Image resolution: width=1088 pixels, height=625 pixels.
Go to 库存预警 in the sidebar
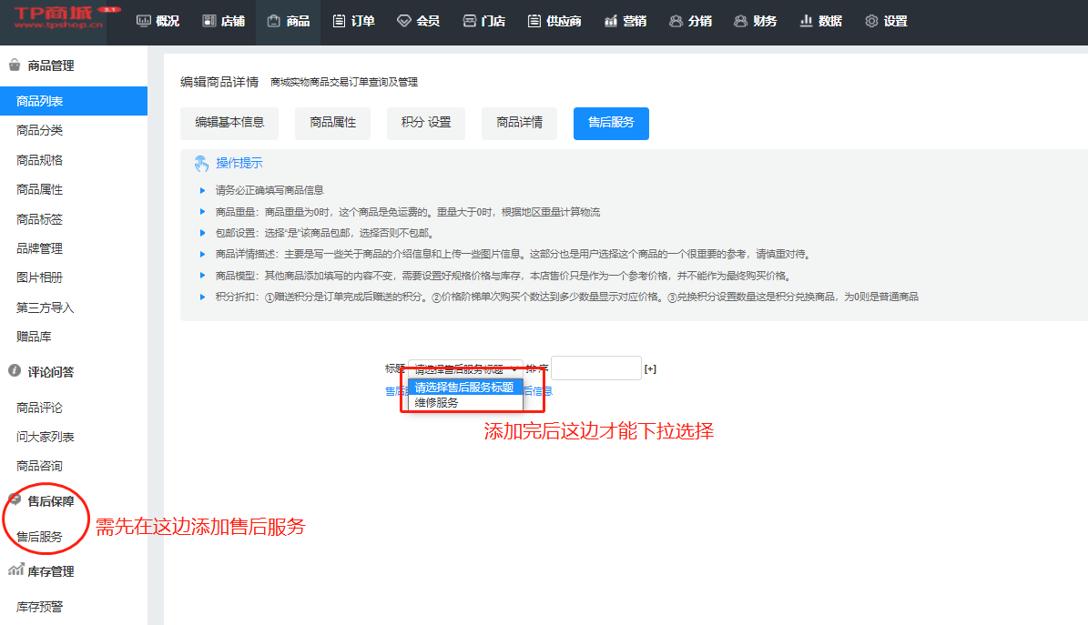tap(40, 607)
